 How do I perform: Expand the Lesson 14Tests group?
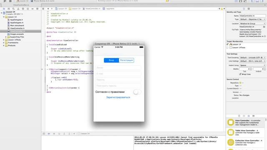point(4,40)
